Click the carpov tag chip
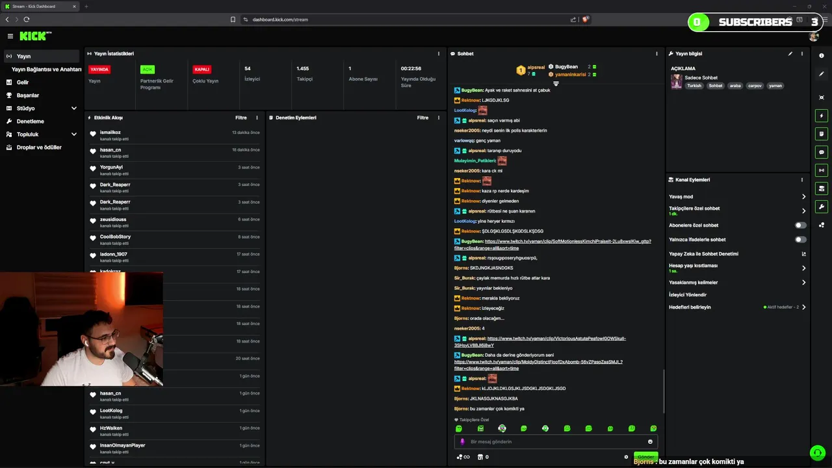 click(755, 86)
